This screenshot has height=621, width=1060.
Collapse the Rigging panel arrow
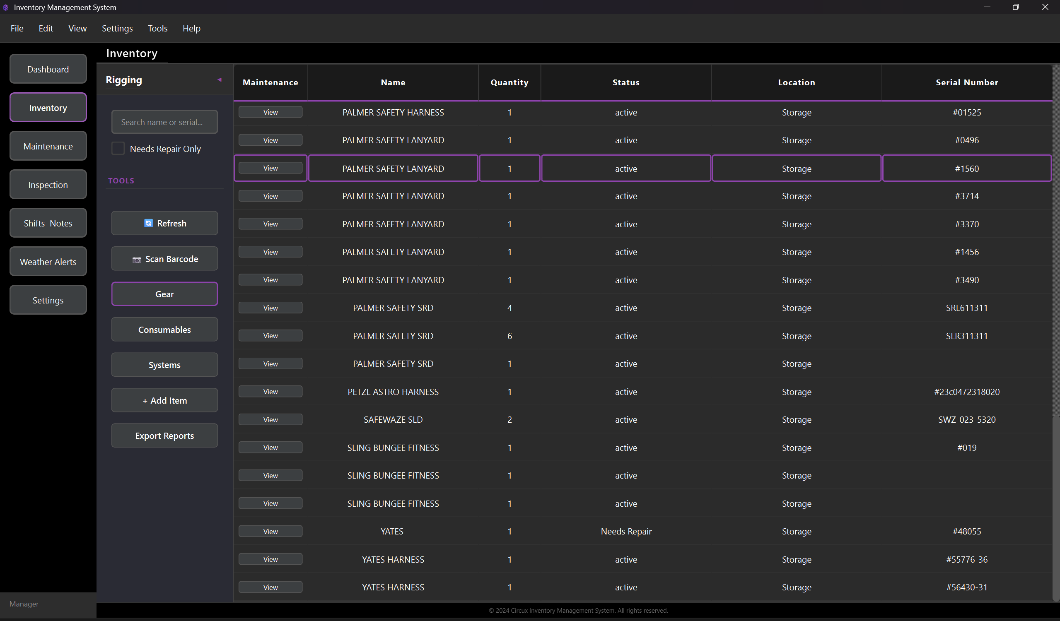(x=219, y=80)
